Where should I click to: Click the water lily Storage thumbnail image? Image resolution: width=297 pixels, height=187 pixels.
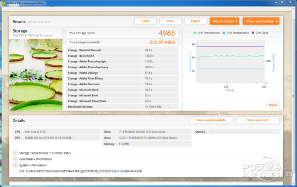click(36, 75)
